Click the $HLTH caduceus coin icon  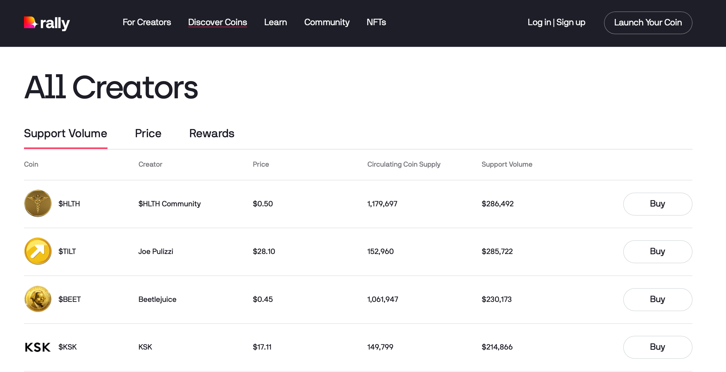pyautogui.click(x=38, y=203)
